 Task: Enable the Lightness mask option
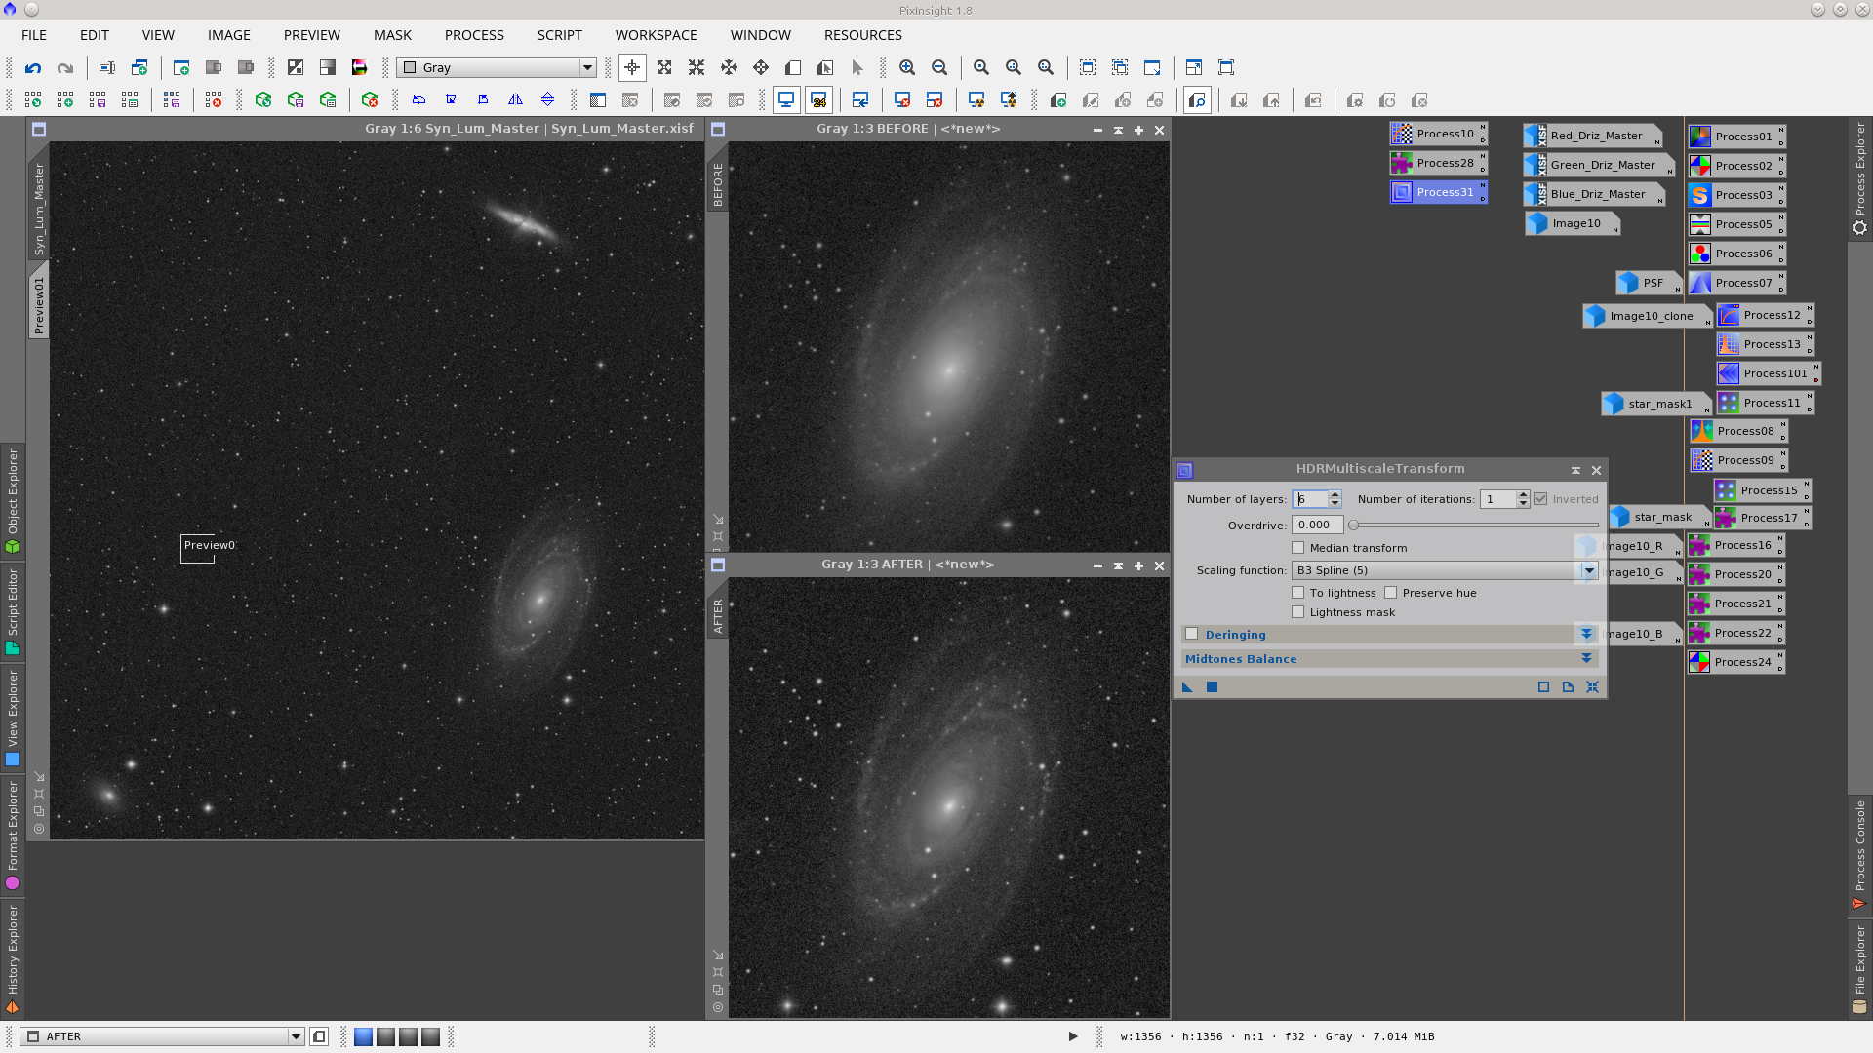click(1298, 611)
